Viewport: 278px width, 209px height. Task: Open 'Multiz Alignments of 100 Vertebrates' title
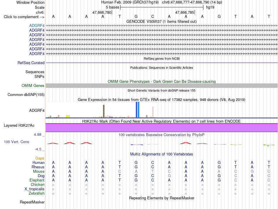pos(162,154)
